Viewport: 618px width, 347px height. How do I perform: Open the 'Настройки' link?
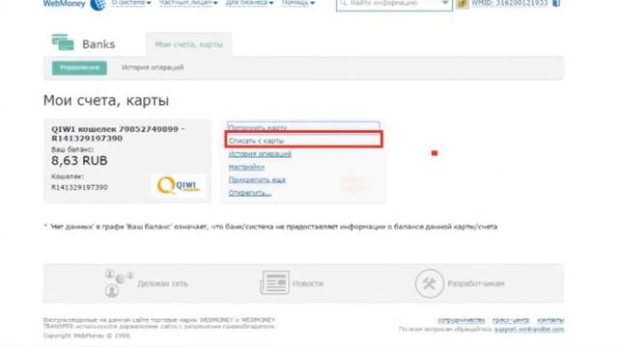tap(246, 167)
